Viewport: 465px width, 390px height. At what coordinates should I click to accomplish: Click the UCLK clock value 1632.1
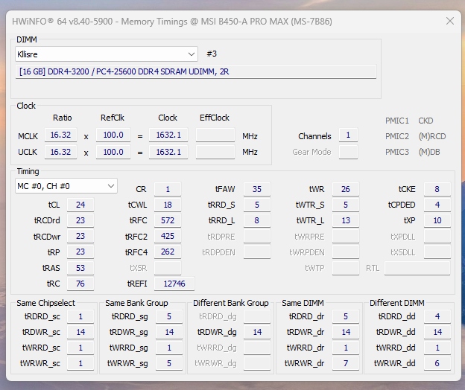[168, 152]
